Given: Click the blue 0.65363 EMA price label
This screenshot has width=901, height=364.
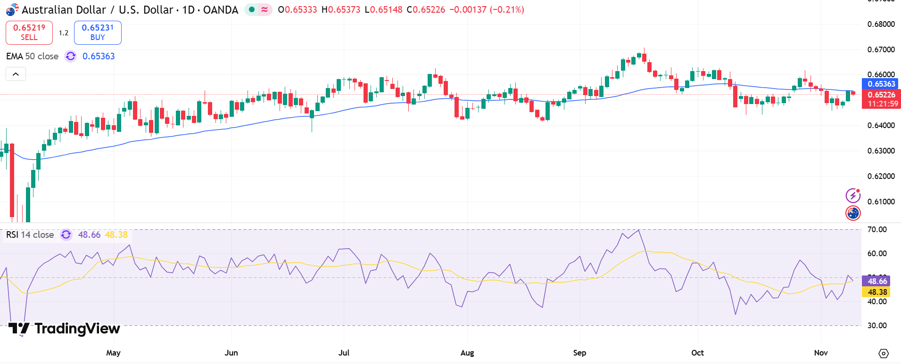Looking at the screenshot, I should pos(880,84).
